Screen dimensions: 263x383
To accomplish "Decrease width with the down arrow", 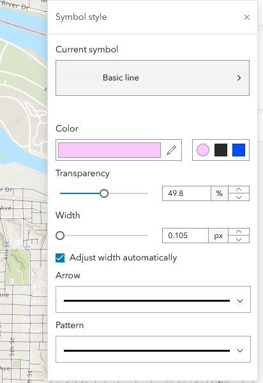I will point(239,239).
